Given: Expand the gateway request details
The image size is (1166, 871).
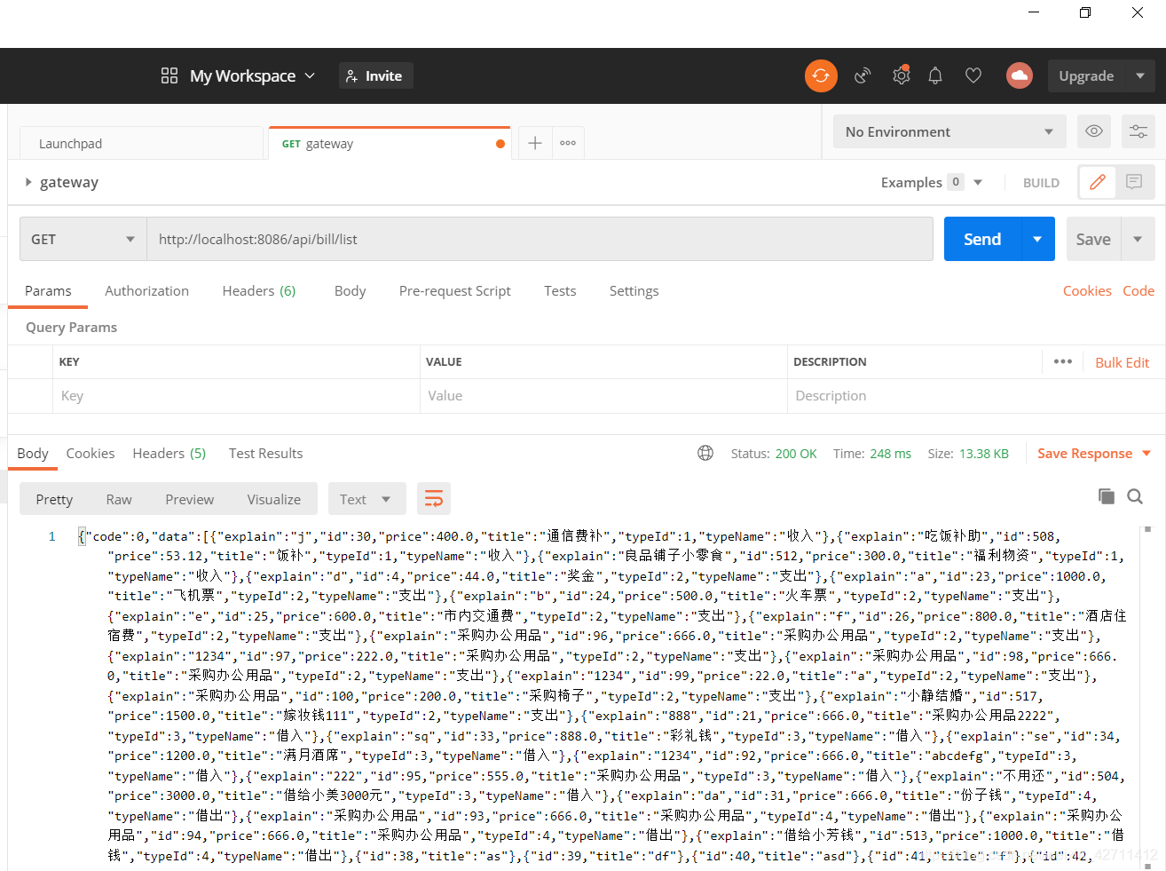Looking at the screenshot, I should 28,182.
